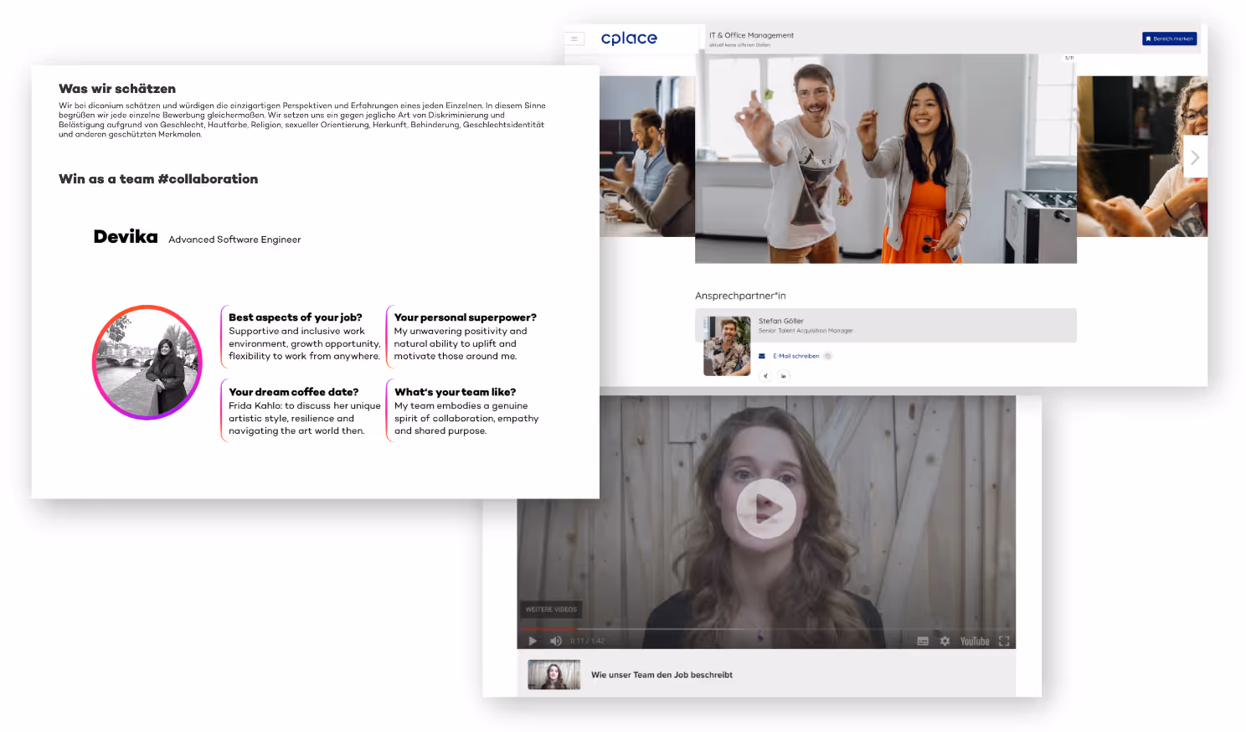The width and height of the screenshot is (1246, 732).
Task: Click the 'Bereich merken' bookmark button
Action: pyautogui.click(x=1169, y=39)
